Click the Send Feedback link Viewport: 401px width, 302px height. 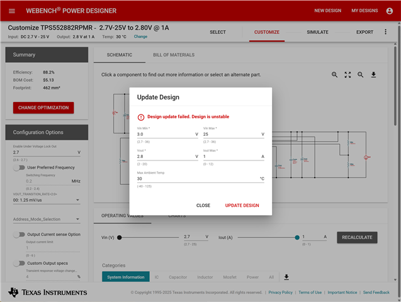(376, 293)
